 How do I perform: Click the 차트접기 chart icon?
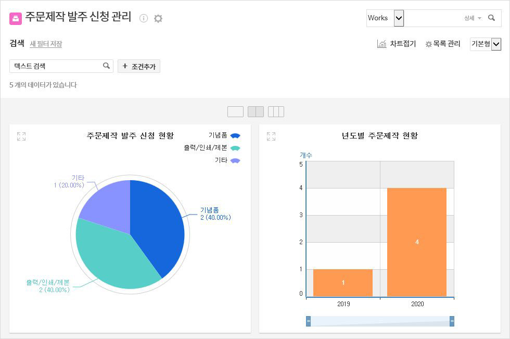(x=381, y=44)
